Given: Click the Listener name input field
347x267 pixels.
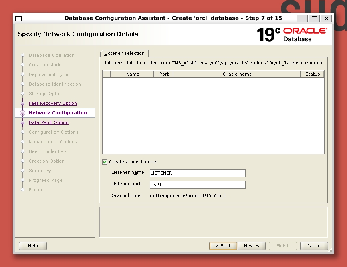Looking at the screenshot, I should click(197, 173).
